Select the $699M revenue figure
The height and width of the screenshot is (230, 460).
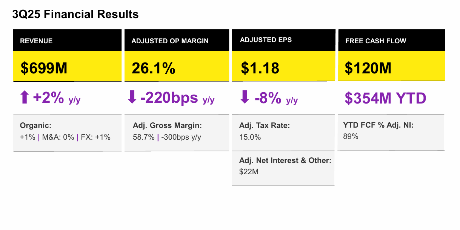click(44, 68)
